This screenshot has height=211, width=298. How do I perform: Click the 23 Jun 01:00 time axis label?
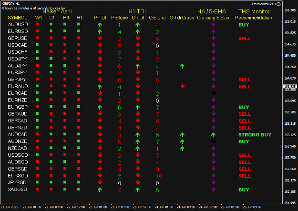tap(98, 207)
